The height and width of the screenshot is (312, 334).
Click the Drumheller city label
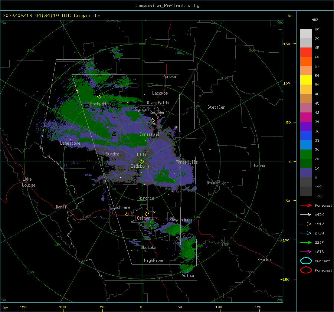point(217,183)
